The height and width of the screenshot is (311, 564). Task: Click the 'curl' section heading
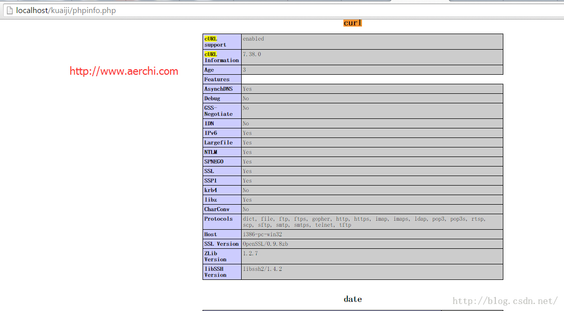tap(352, 23)
